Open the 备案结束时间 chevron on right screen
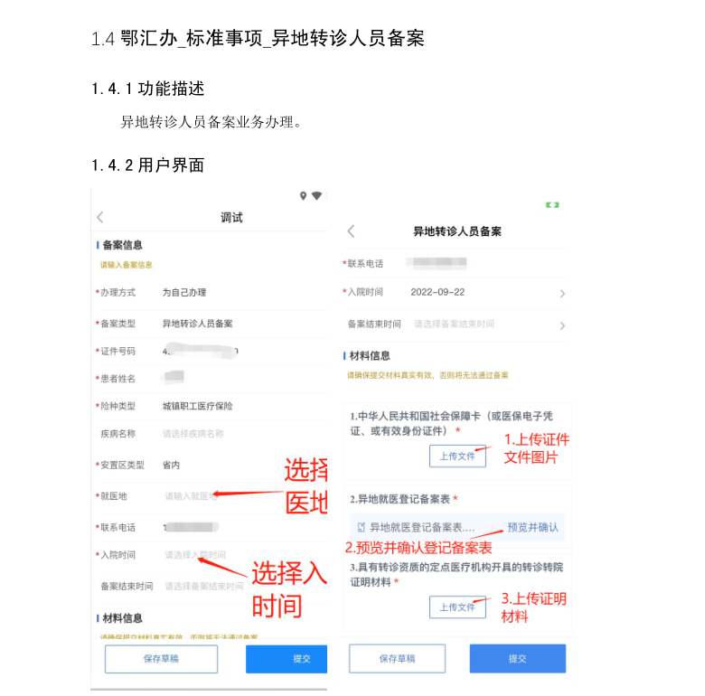The image size is (705, 696). pos(562,325)
